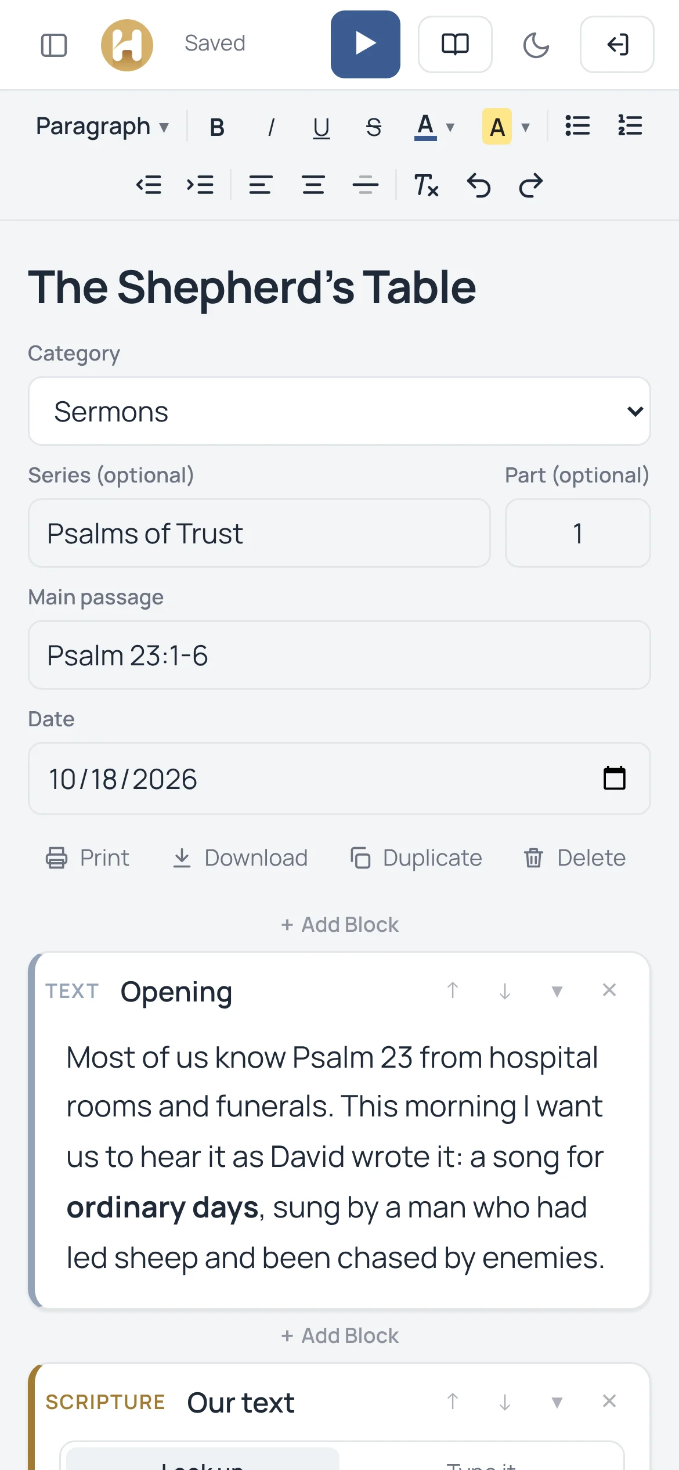This screenshot has height=1470, width=679.
Task: Toggle dark mode moon icon
Action: coord(536,45)
